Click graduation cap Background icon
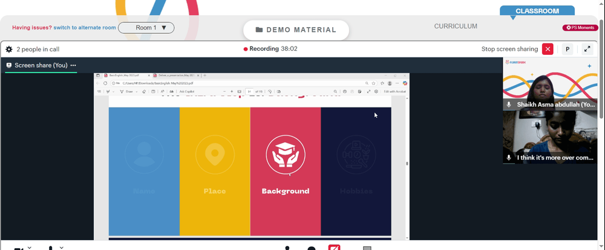The height and width of the screenshot is (250, 605). point(286,155)
